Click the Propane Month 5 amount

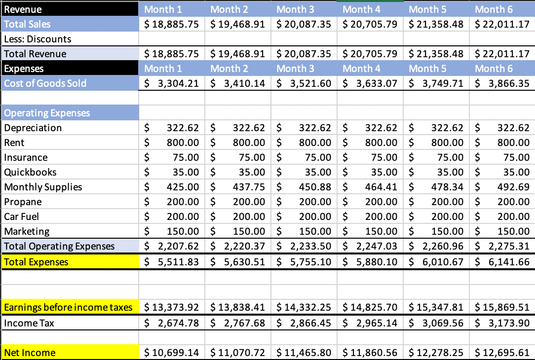point(436,202)
